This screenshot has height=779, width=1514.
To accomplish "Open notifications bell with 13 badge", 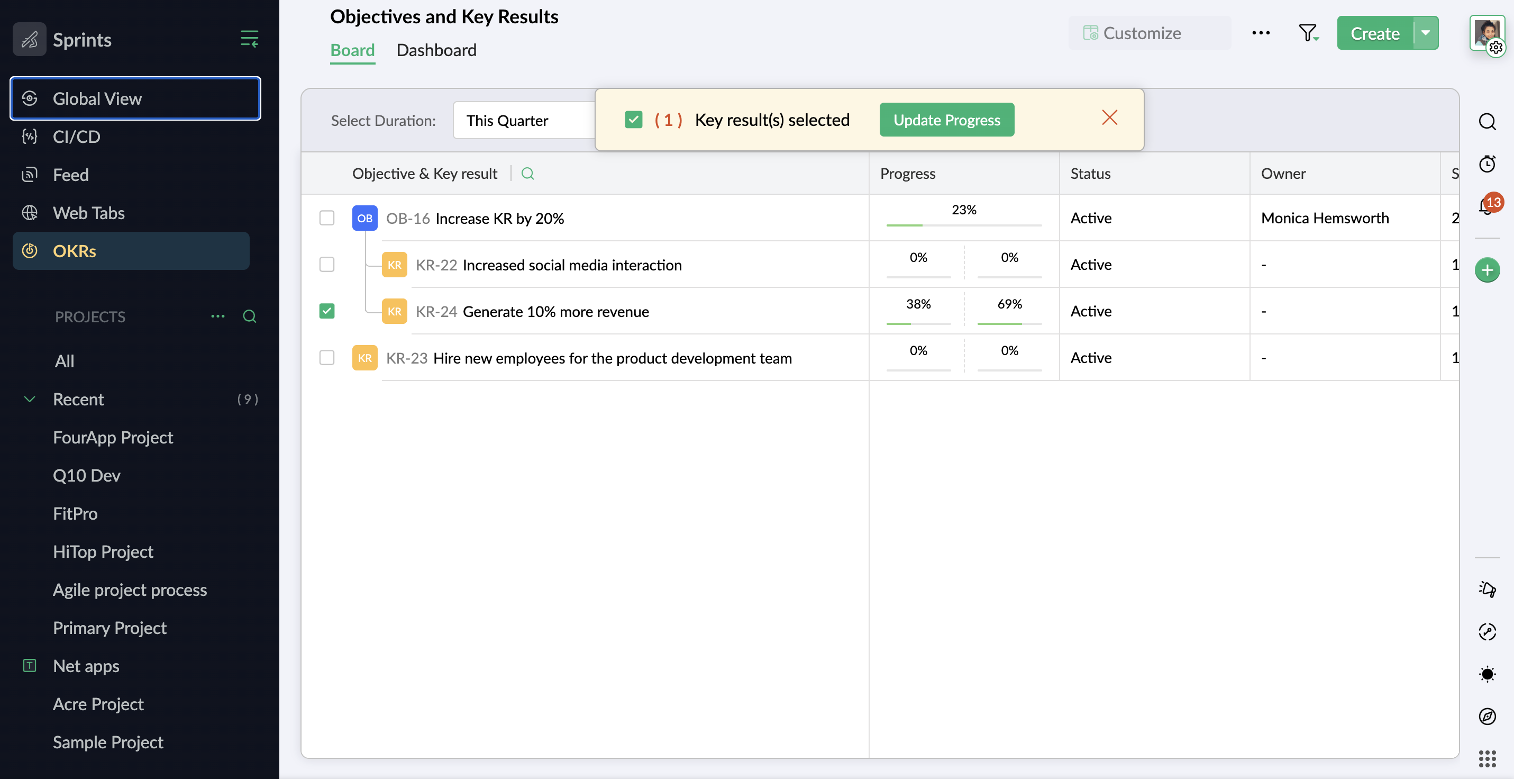I will point(1487,206).
